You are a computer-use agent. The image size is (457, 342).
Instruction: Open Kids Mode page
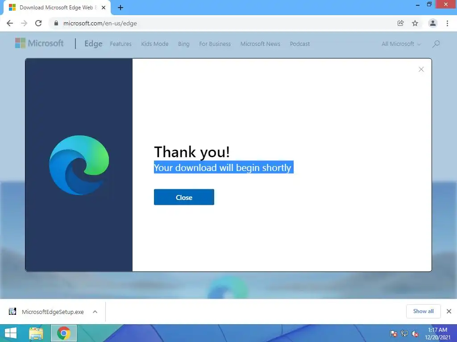tap(155, 44)
